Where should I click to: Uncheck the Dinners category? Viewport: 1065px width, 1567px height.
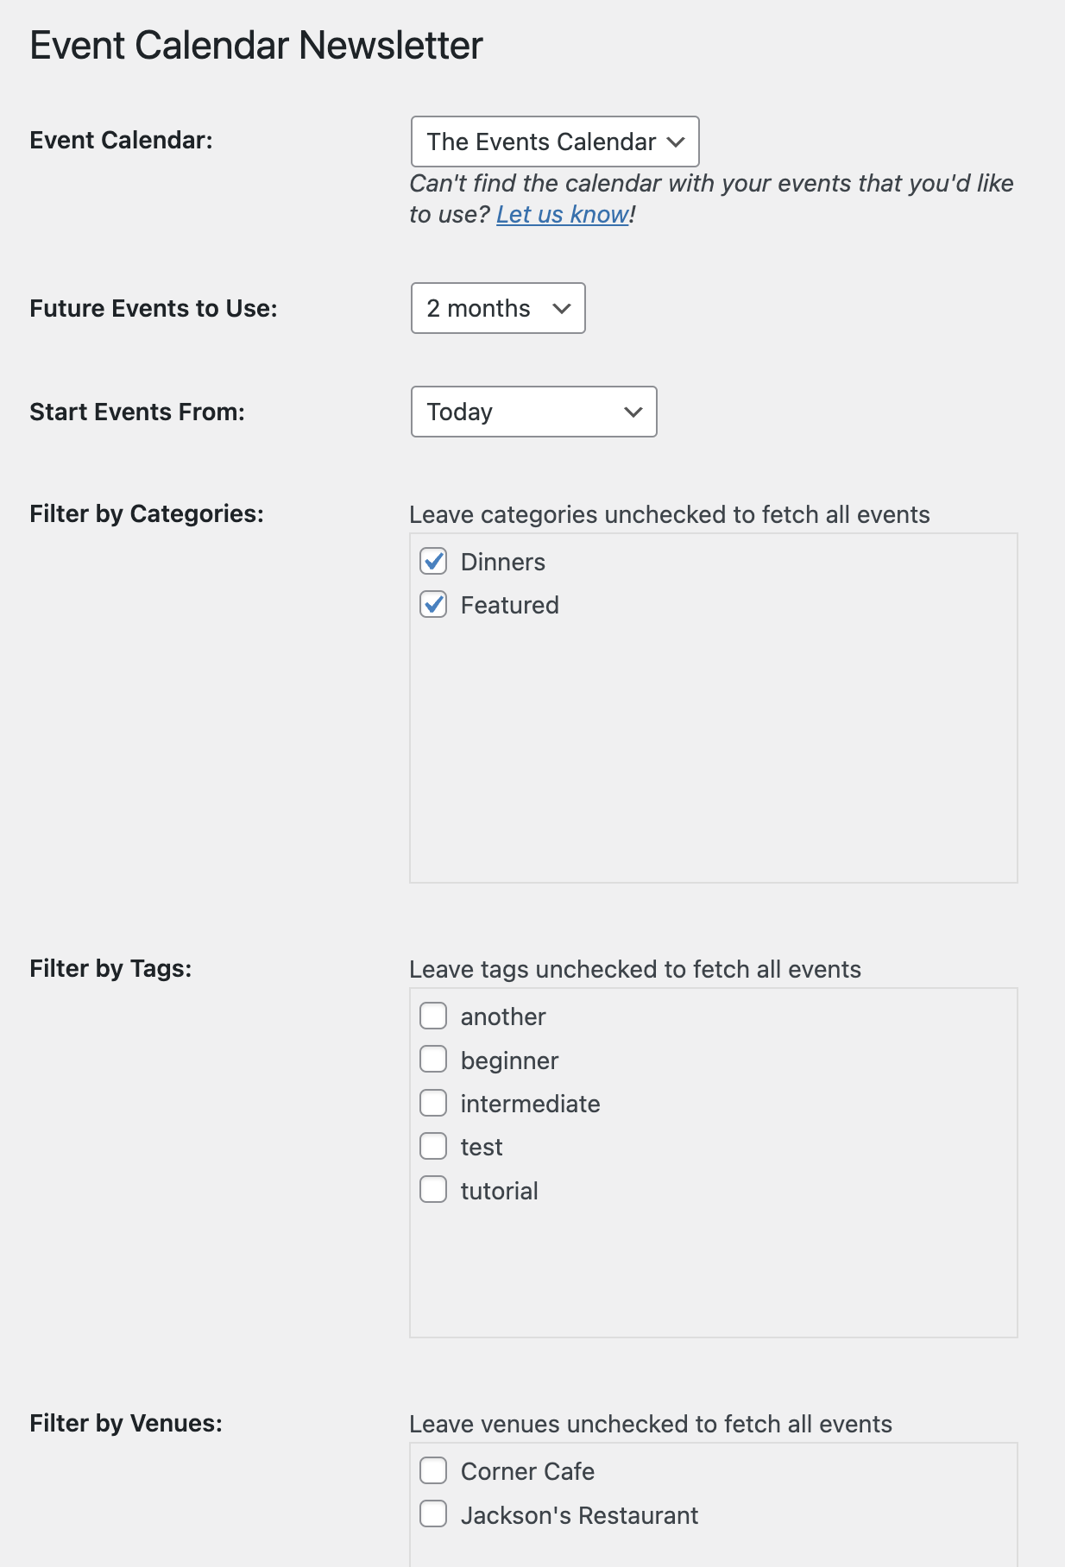(x=434, y=561)
